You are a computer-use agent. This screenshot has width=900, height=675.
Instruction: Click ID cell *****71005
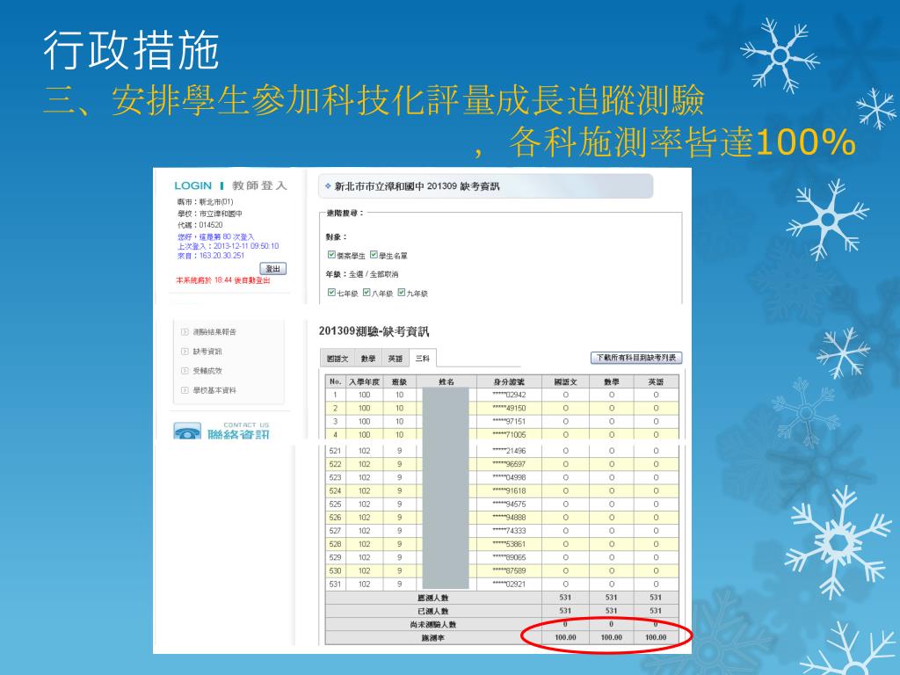coord(509,434)
